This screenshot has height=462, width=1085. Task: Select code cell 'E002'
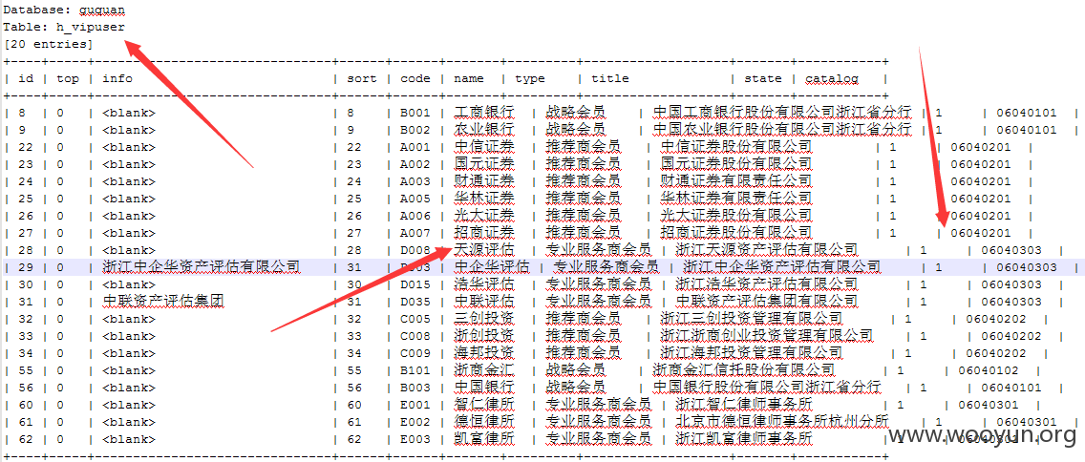(x=415, y=422)
